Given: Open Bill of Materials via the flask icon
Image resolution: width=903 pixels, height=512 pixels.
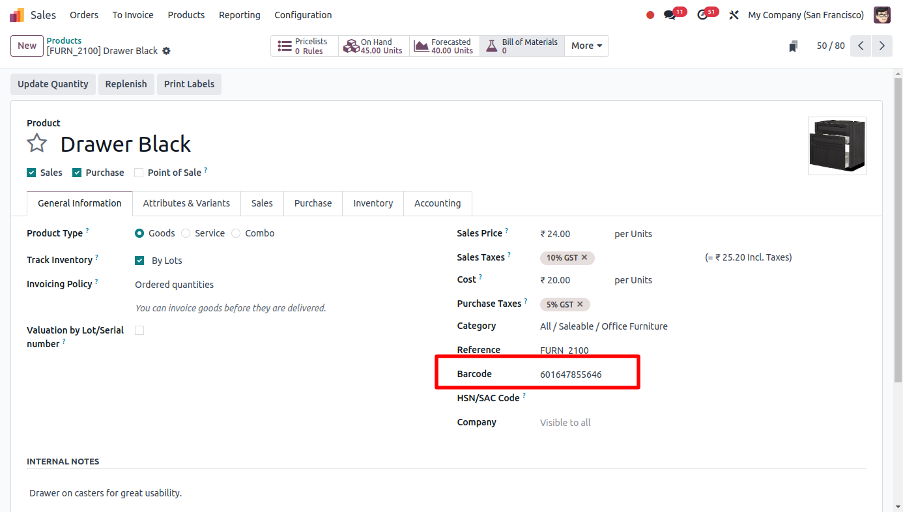Looking at the screenshot, I should tap(492, 46).
